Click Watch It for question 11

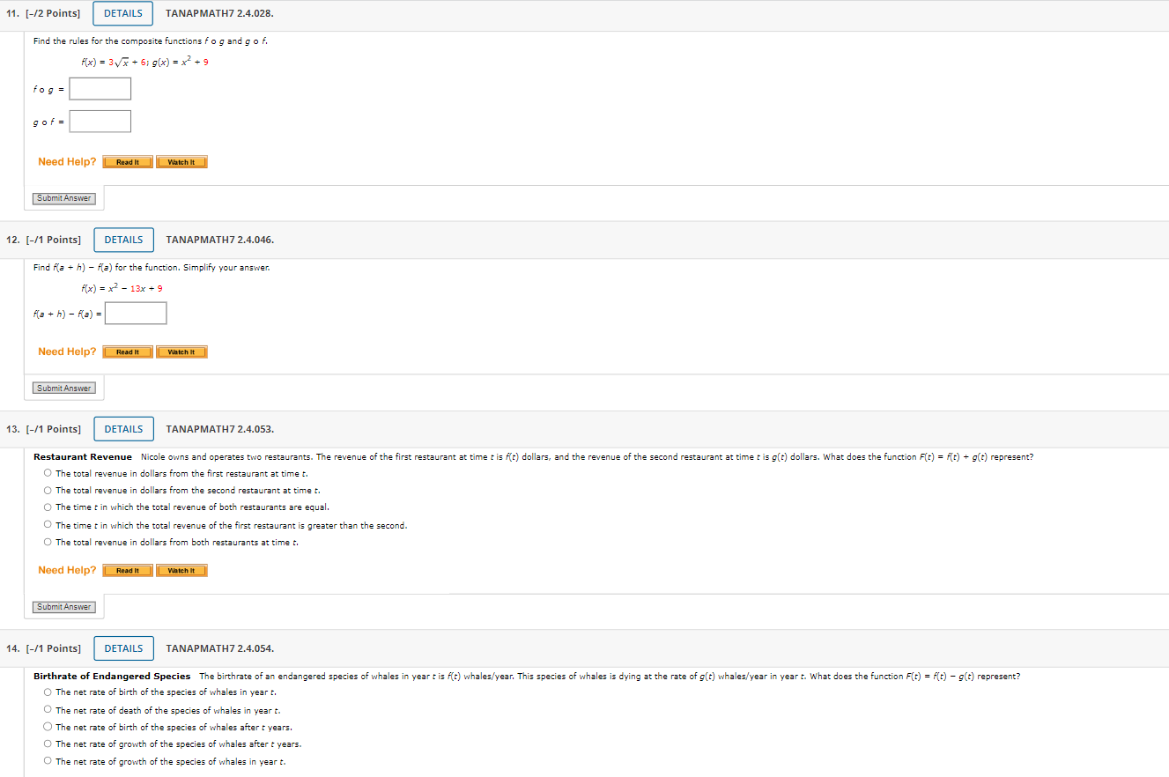coord(181,162)
